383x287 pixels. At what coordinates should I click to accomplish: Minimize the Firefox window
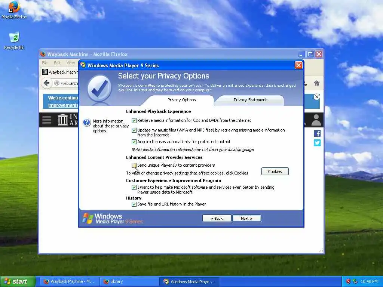[x=301, y=54]
